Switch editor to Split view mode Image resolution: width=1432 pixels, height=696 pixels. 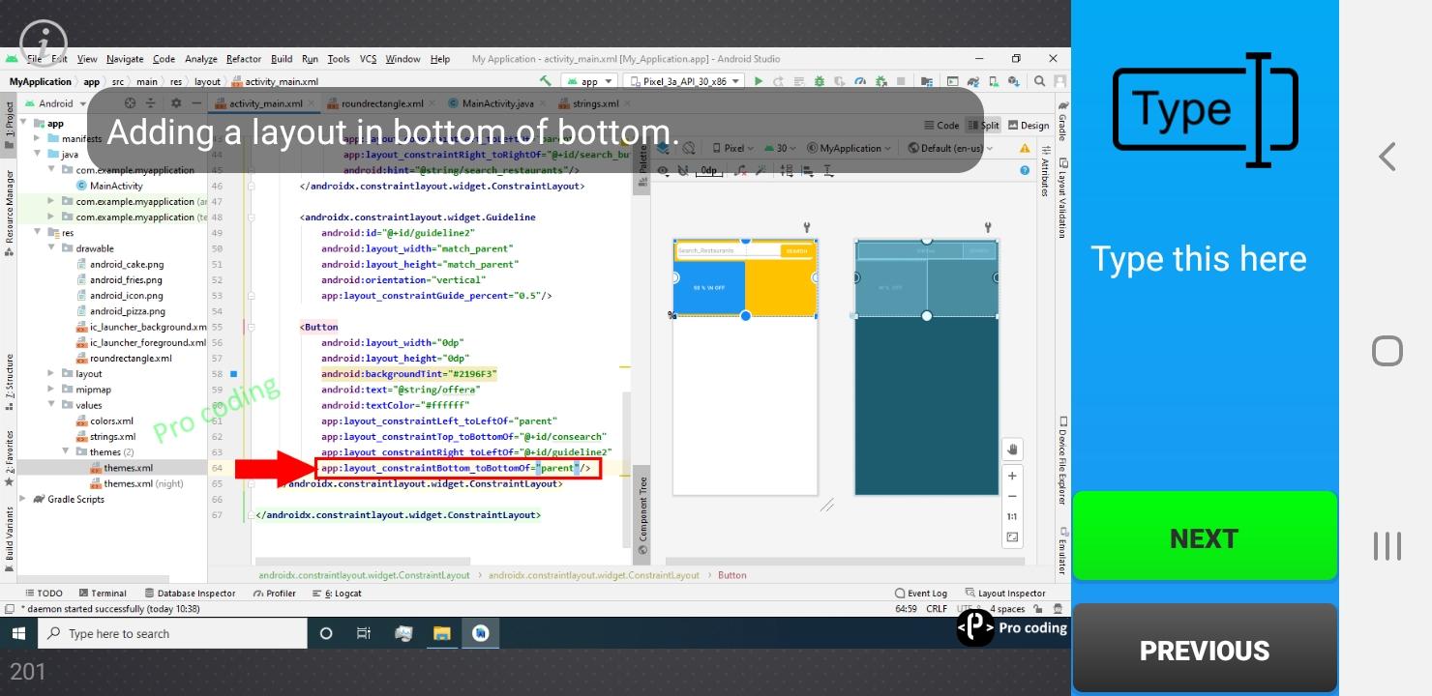pos(982,125)
